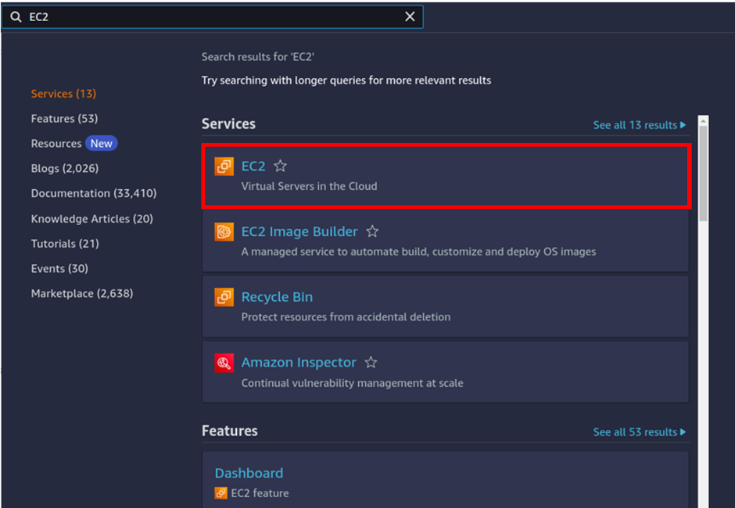Click the EC2 feature icon under Dashboard

(220, 493)
